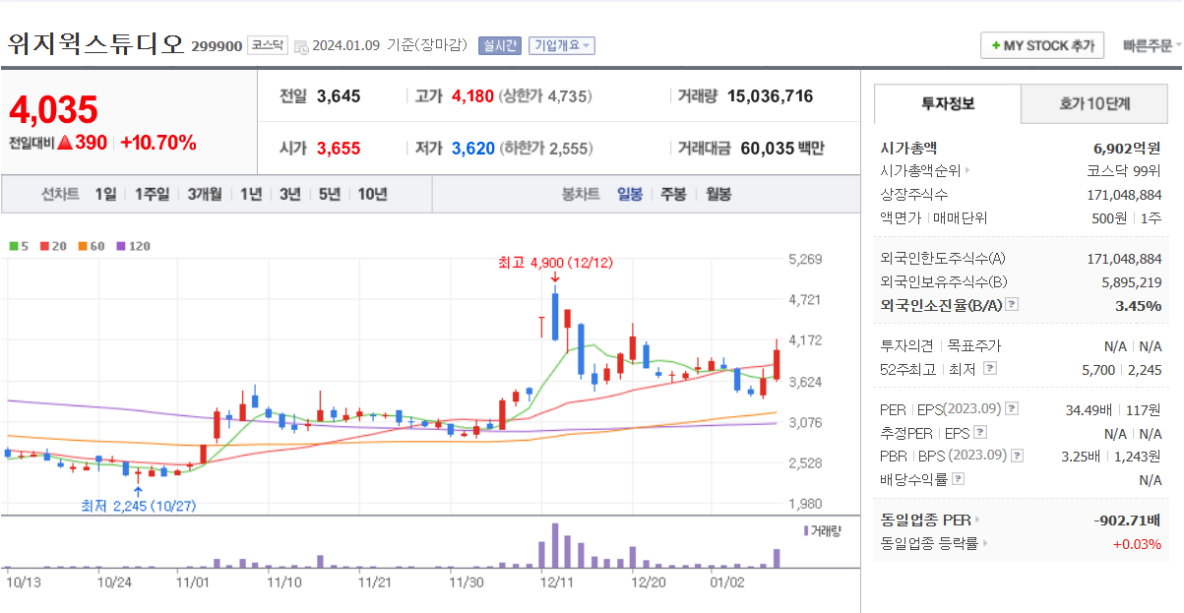This screenshot has height=613, width=1184.
Task: Click the 최고 4,900 (12/12) chart marker
Action: (555, 263)
